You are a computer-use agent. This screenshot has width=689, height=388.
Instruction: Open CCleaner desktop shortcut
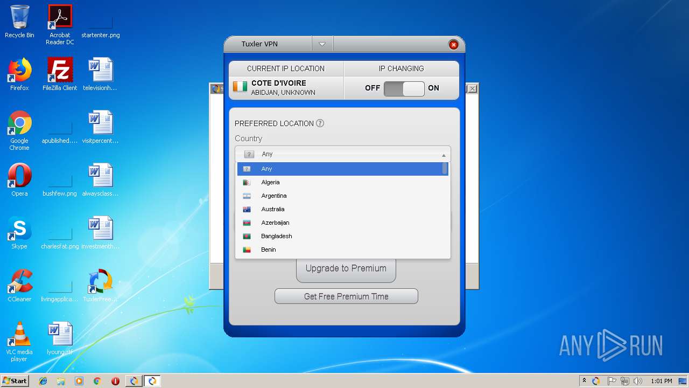point(19,286)
